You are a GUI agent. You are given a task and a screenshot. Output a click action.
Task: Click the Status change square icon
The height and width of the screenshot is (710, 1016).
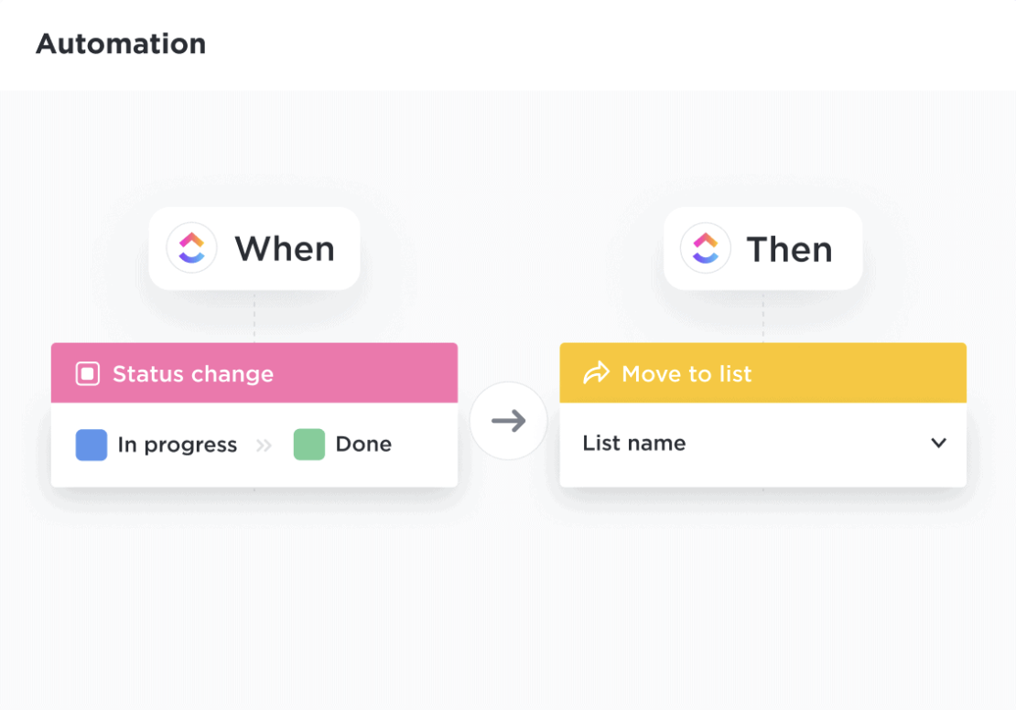pos(88,373)
